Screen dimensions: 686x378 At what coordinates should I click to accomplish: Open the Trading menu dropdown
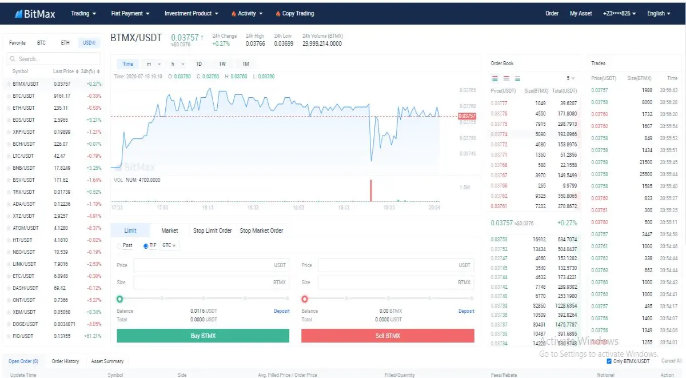pos(83,13)
